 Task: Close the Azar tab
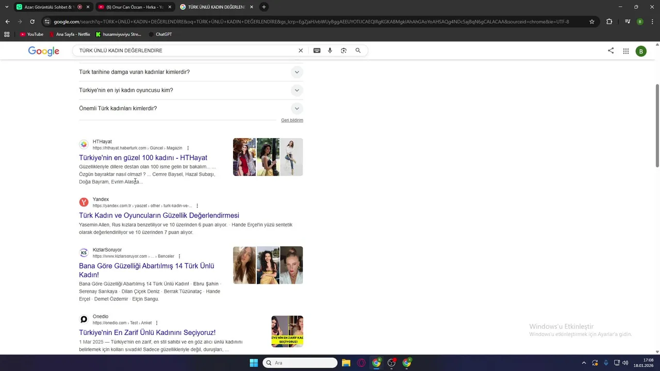click(88, 7)
